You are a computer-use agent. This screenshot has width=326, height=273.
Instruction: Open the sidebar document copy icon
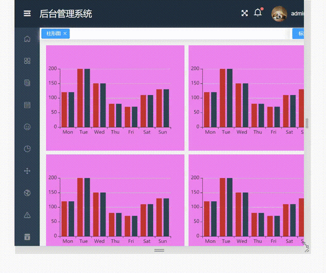[x=27, y=83]
